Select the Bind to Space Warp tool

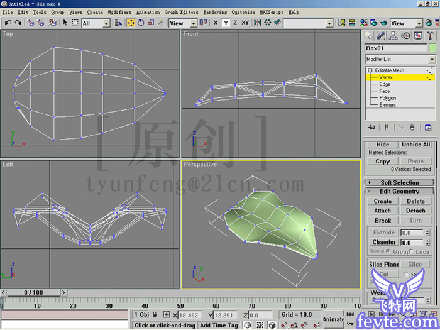(x=53, y=23)
